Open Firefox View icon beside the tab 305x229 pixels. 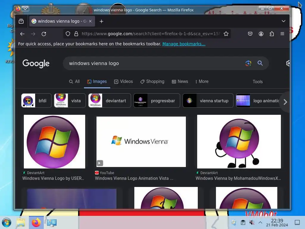21,21
